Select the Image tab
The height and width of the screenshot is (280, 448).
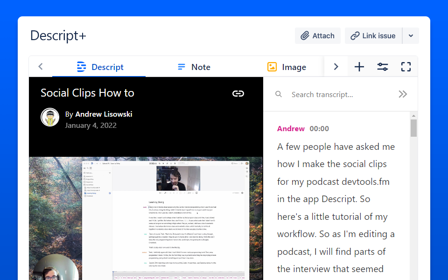click(x=287, y=67)
